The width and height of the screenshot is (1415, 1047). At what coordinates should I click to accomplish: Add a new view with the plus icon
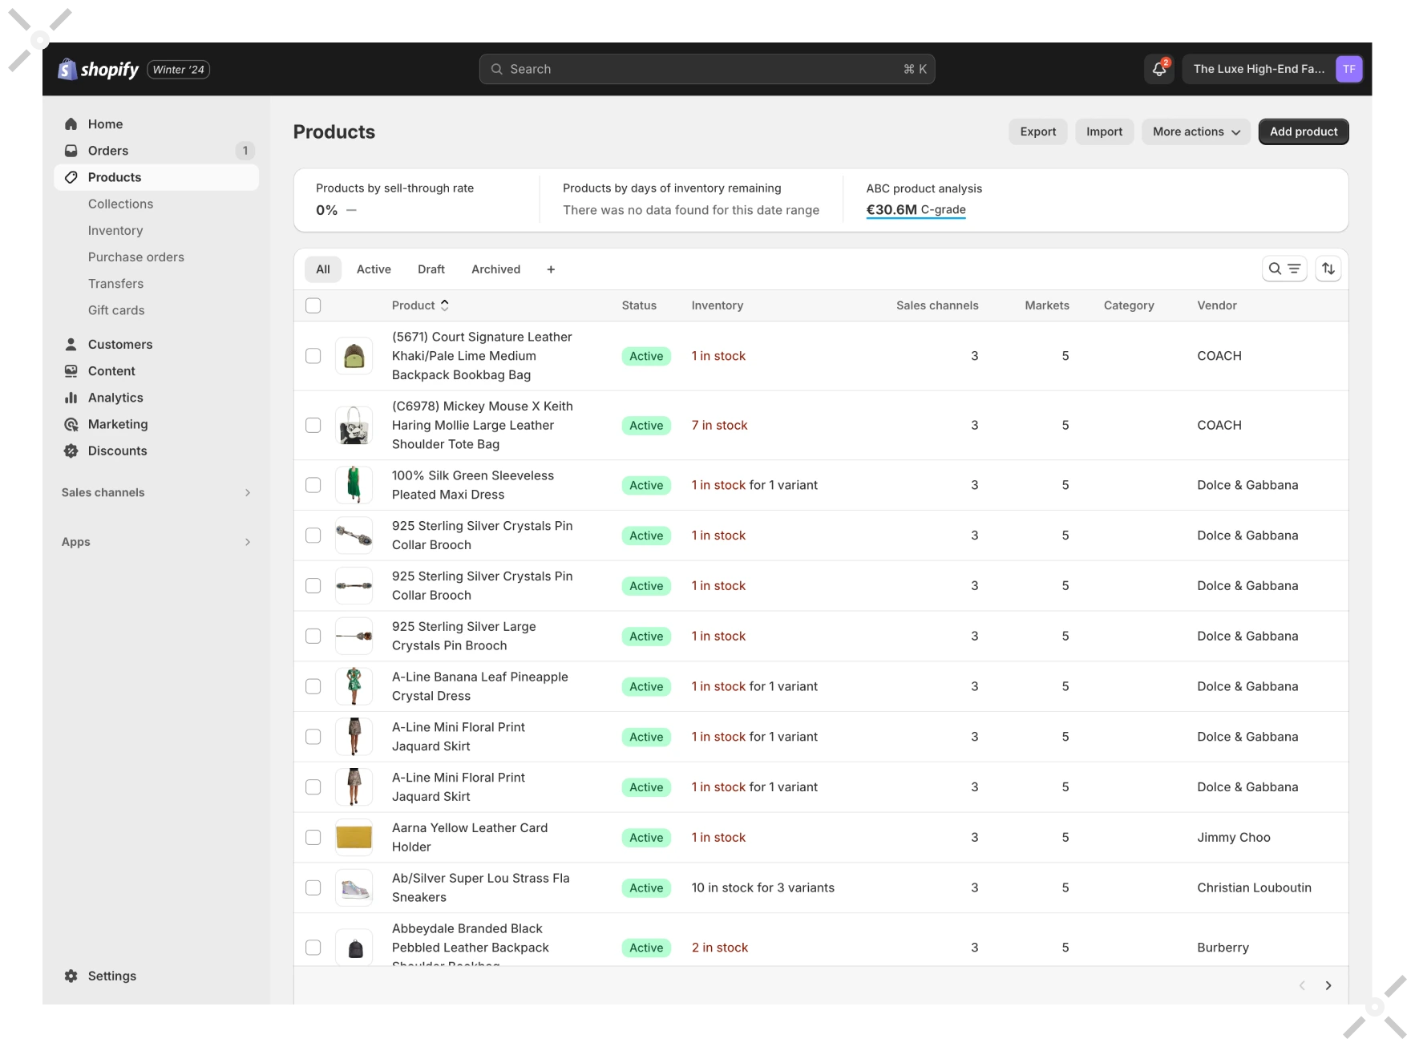pos(551,269)
